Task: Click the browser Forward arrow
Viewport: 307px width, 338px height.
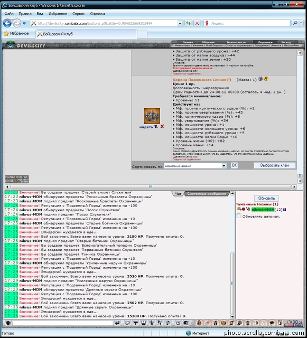Action: (x=16, y=23)
